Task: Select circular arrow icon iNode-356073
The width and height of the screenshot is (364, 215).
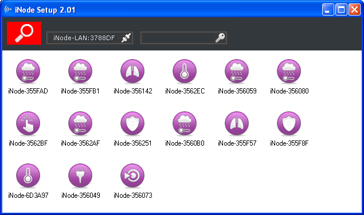Action: pos(132,176)
